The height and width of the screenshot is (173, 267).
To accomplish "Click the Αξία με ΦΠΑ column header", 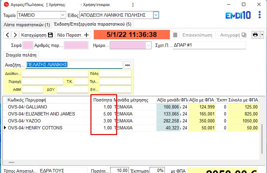I will [x=202, y=100].
